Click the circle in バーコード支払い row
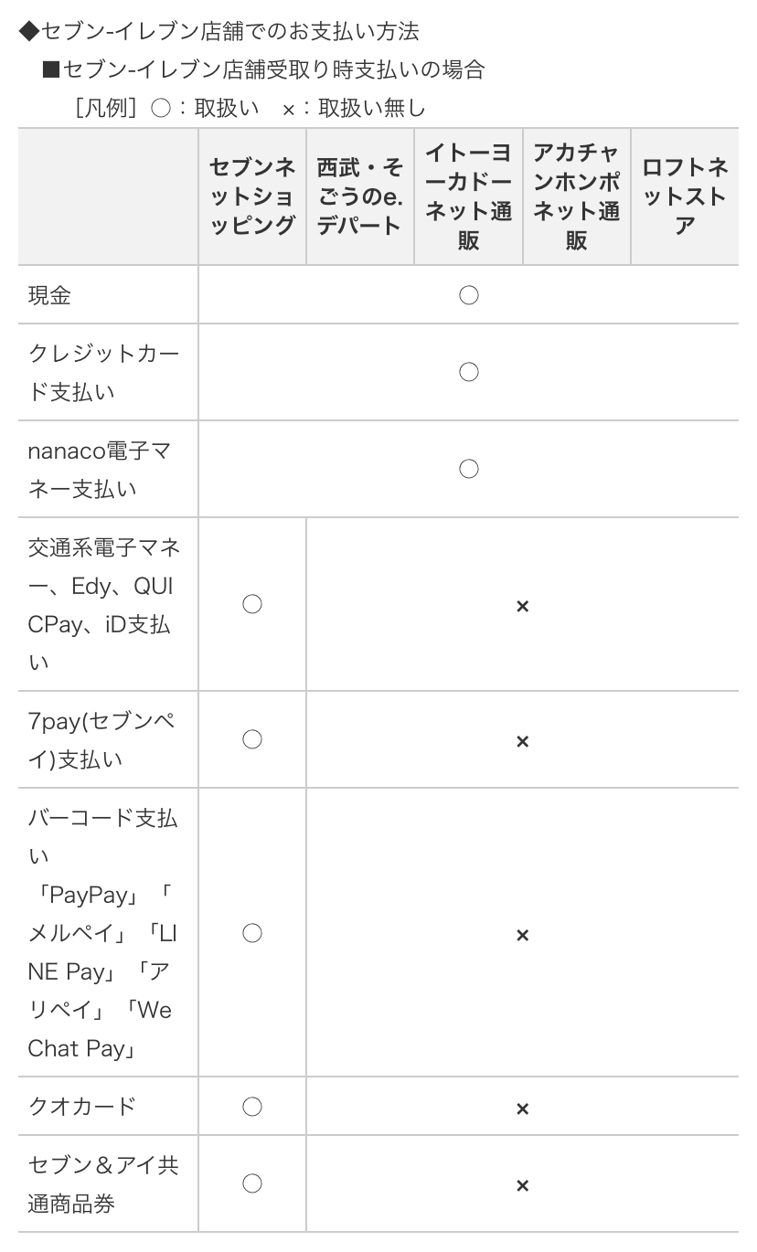The image size is (757, 1252). click(x=252, y=933)
